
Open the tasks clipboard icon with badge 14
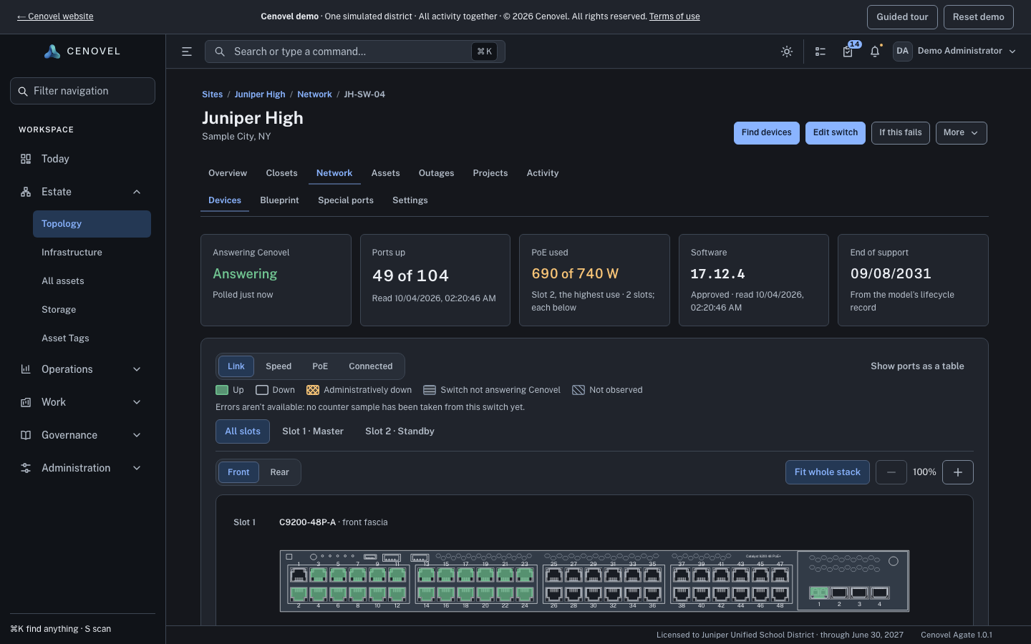848,52
